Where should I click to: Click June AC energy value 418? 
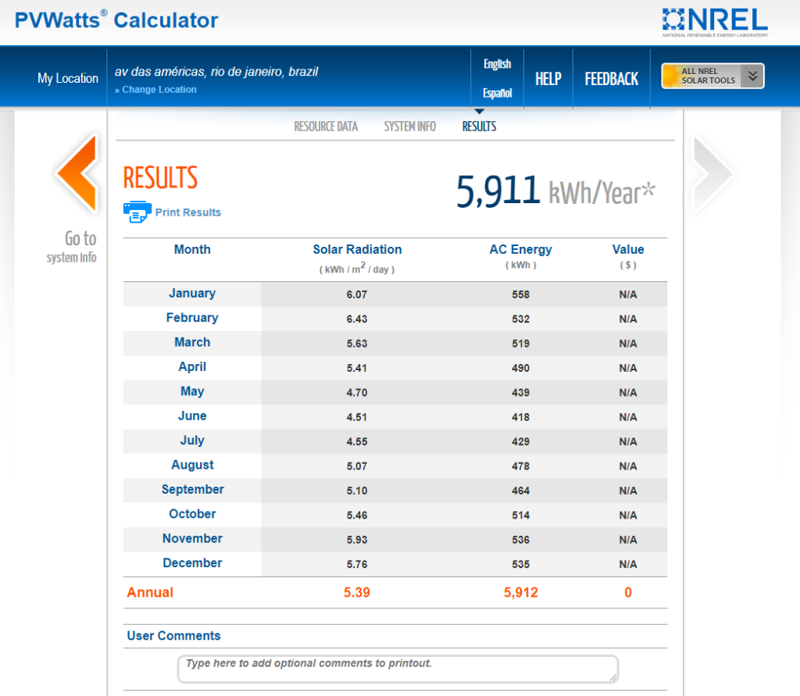(x=521, y=417)
